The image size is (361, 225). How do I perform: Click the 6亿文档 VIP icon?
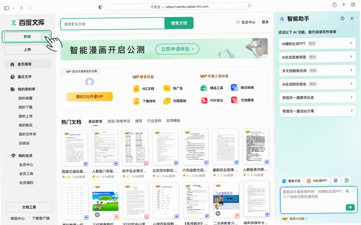[136, 89]
